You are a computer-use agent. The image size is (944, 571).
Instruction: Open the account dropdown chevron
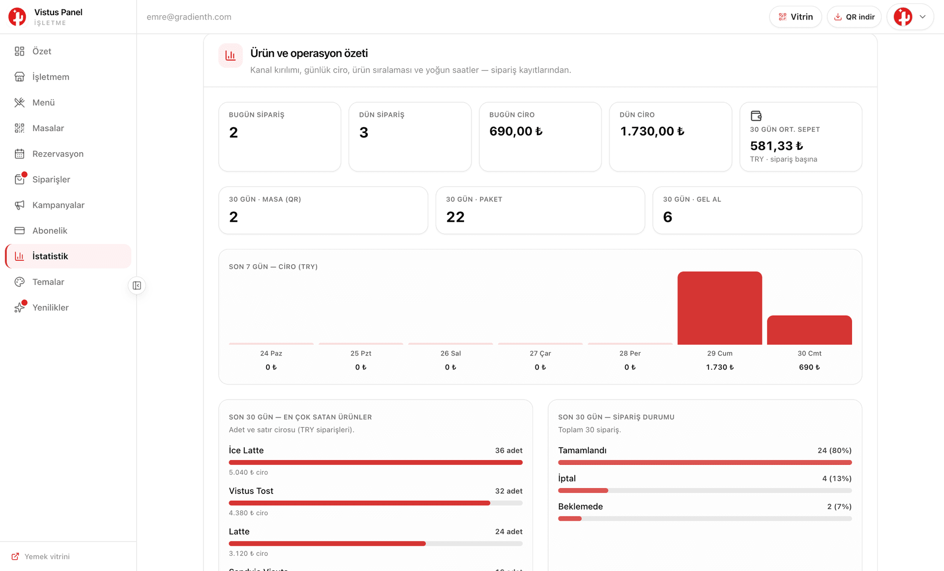pos(923,17)
